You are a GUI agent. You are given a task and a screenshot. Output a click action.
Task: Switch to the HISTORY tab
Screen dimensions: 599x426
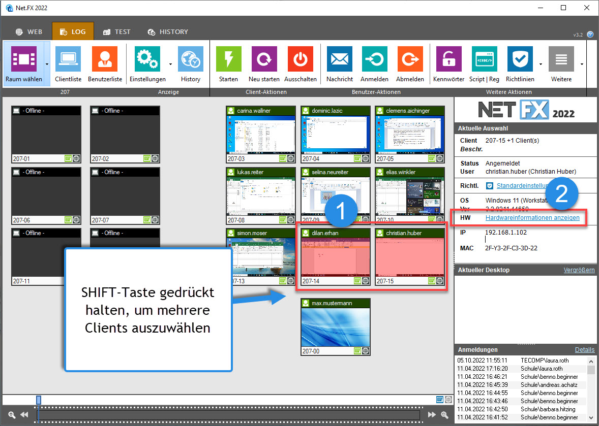[168, 31]
